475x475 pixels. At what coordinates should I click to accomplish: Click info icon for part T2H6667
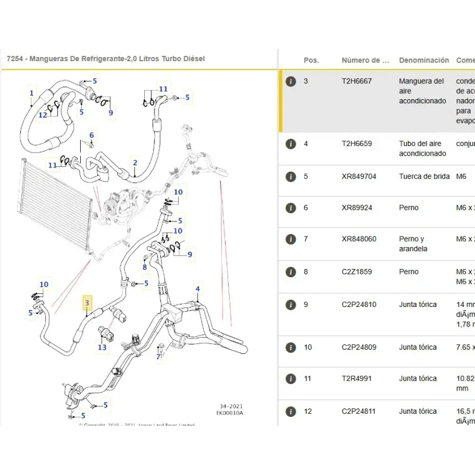click(x=290, y=81)
